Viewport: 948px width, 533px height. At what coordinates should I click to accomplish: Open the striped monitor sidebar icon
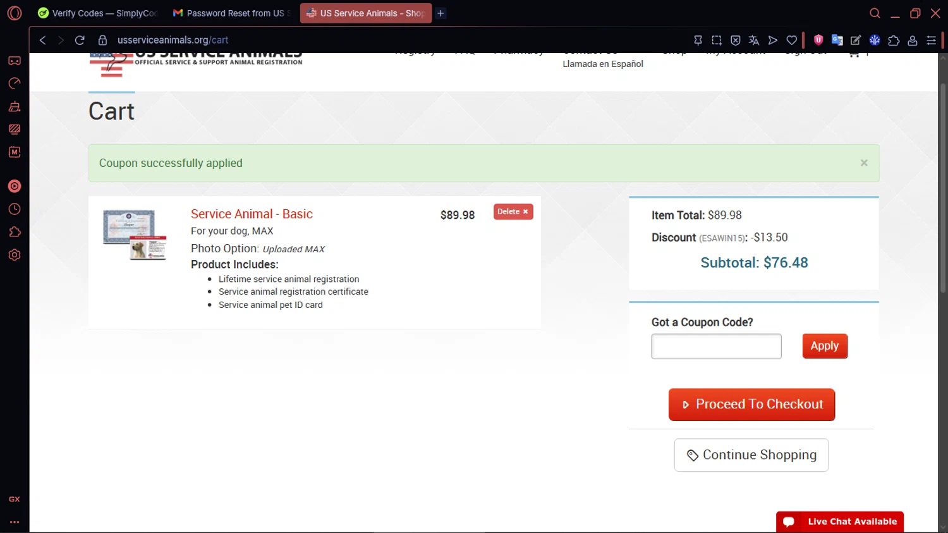15,129
